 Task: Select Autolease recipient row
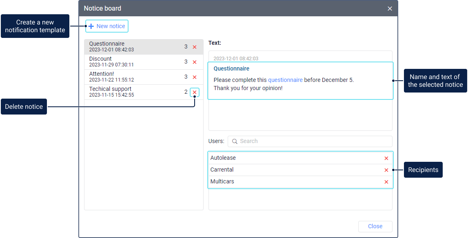point(286,158)
